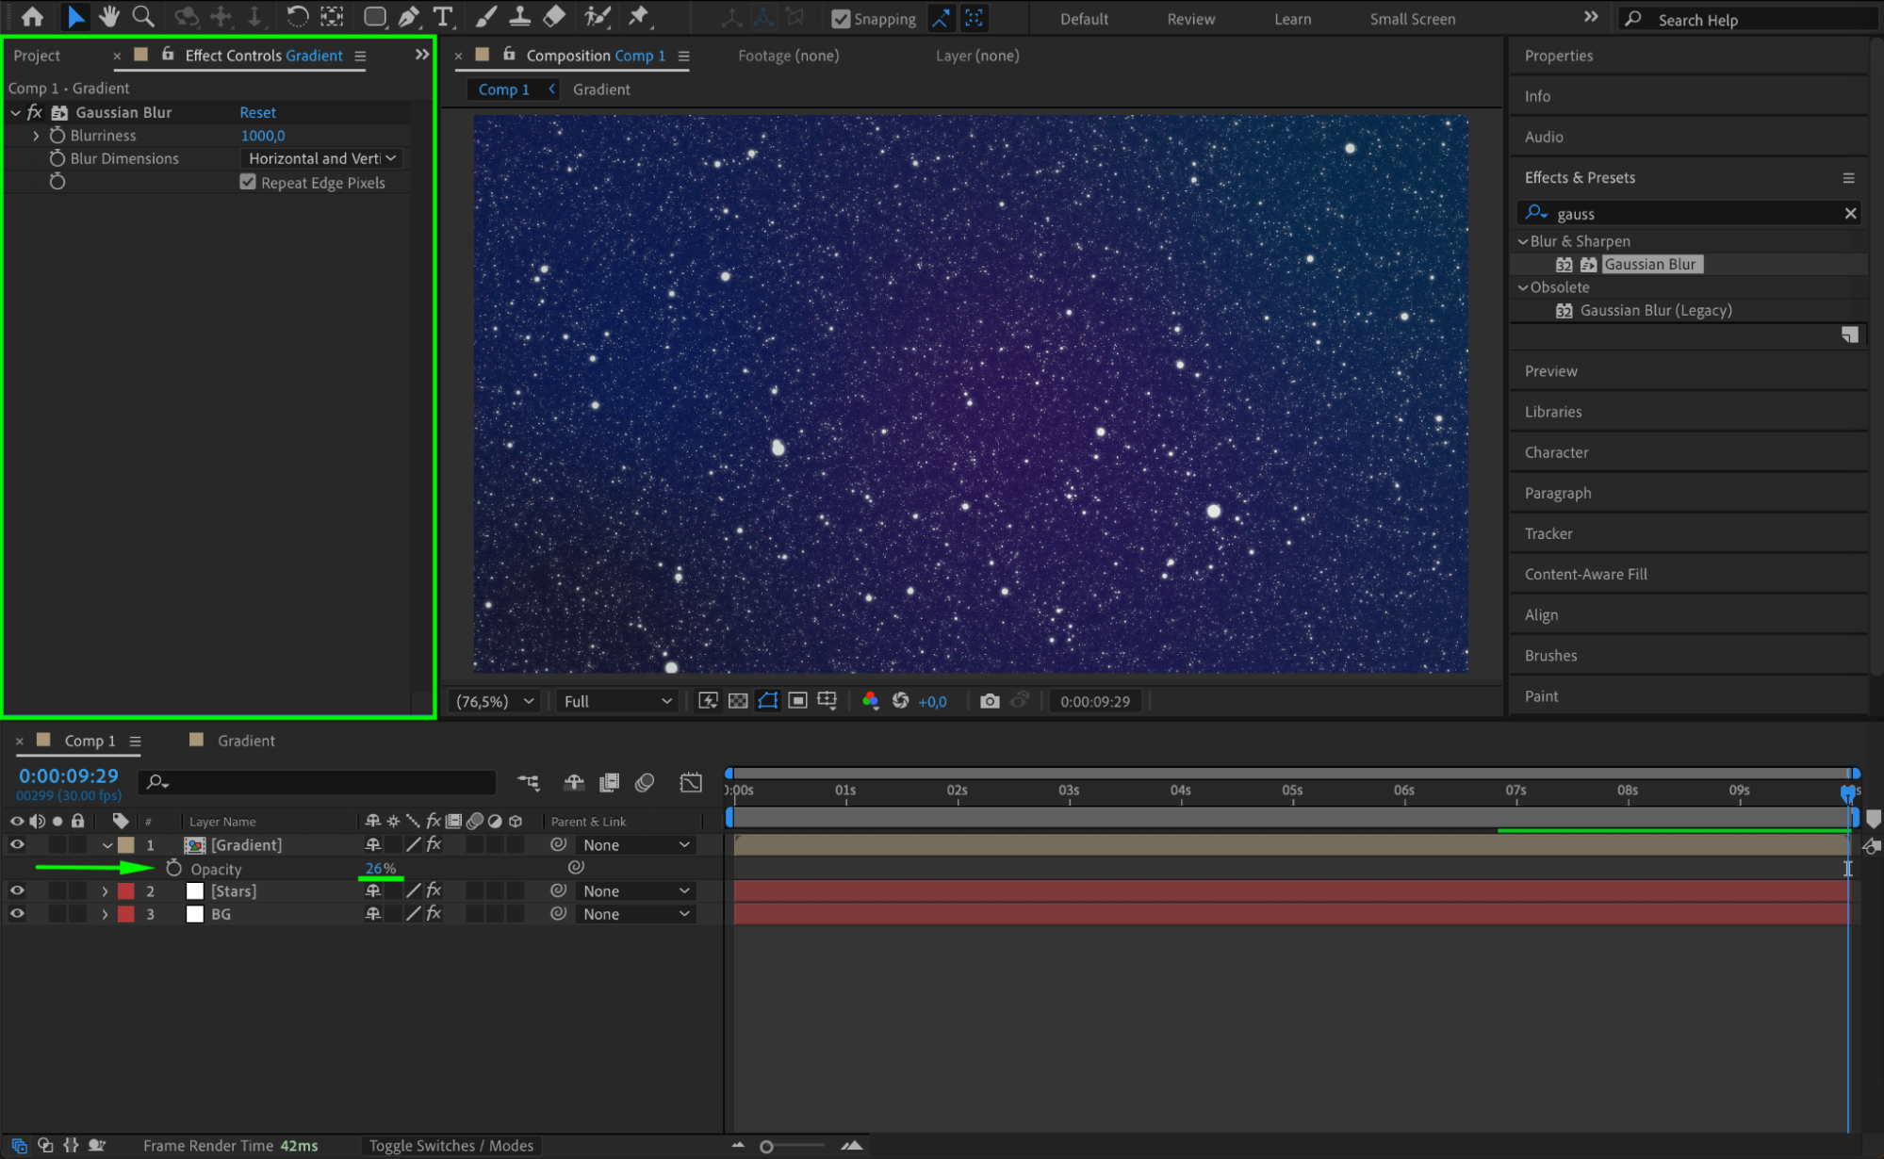
Task: Reset the Gaussian Blur effect
Action: coord(257,112)
